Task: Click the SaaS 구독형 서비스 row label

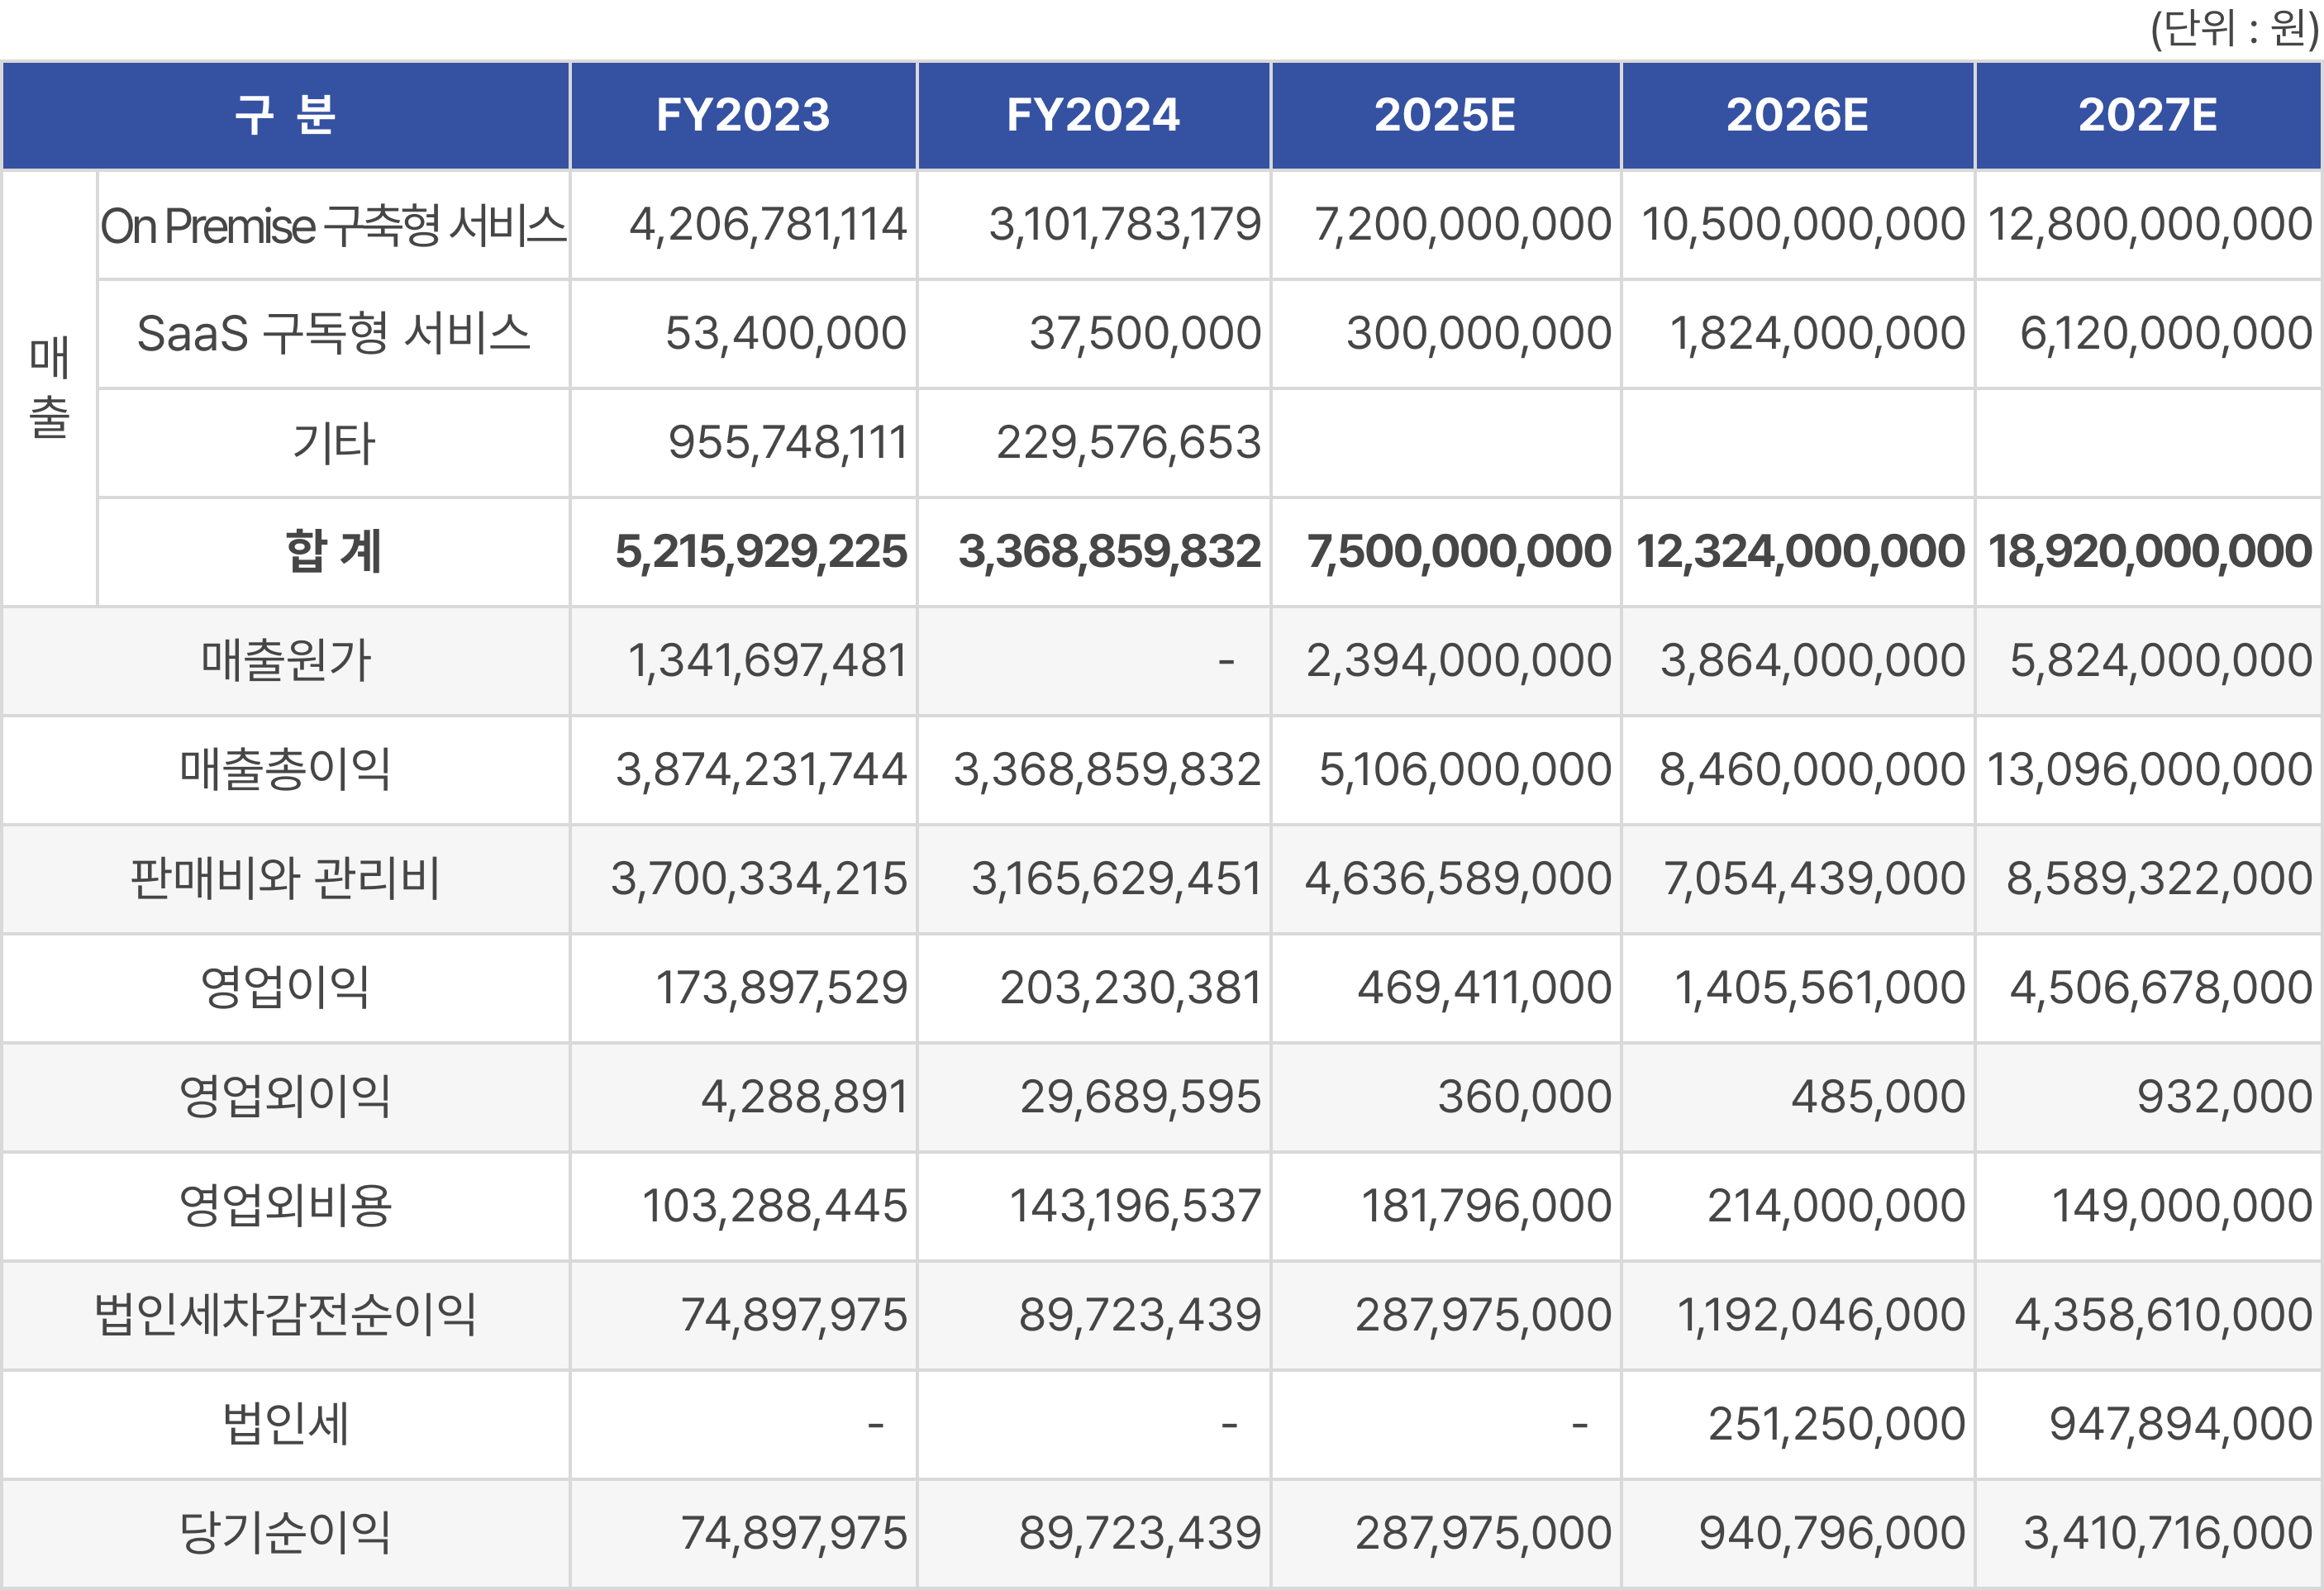Action: click(333, 334)
